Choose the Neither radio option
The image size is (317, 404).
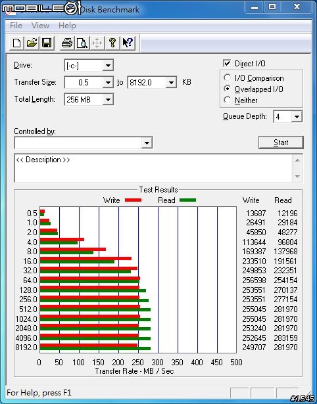click(x=228, y=100)
